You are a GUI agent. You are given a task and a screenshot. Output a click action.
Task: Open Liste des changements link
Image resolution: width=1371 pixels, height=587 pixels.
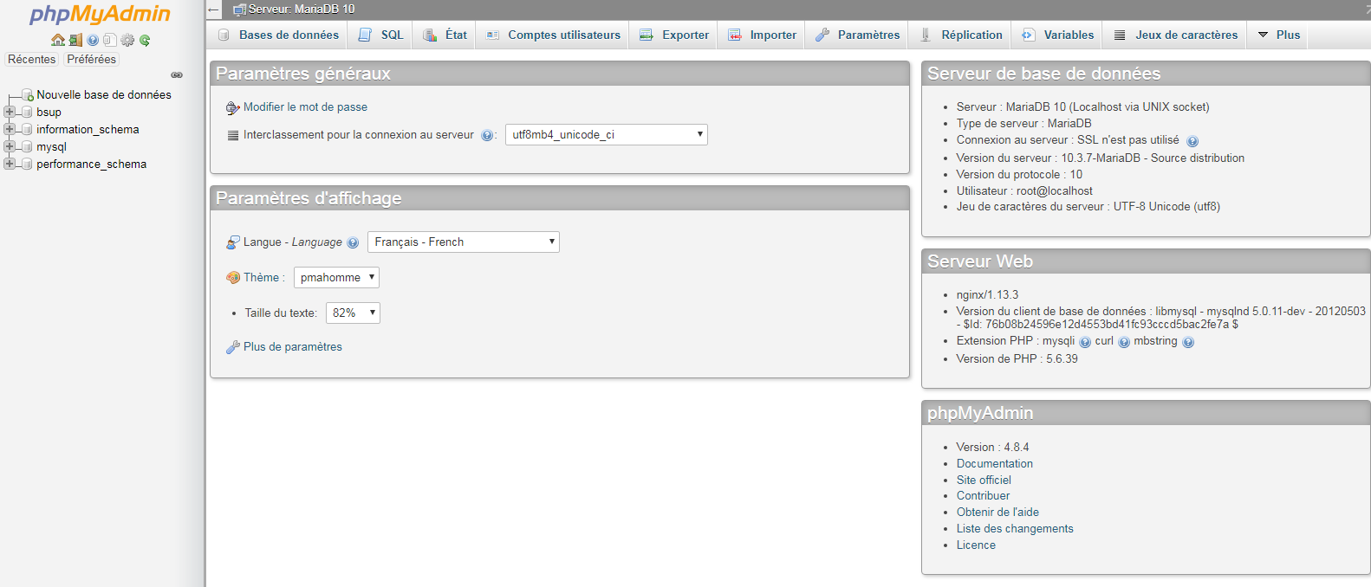(x=1015, y=529)
